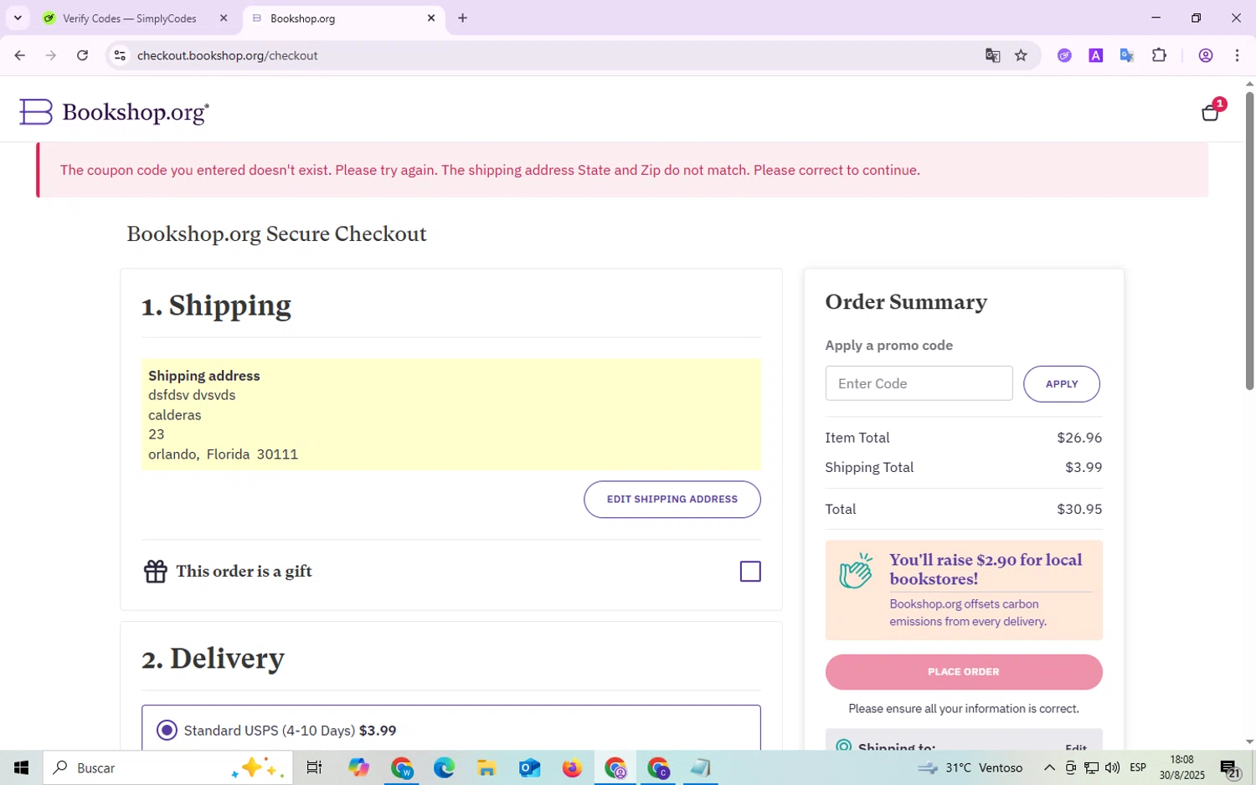Open the Google Translate extension icon
This screenshot has height=785, width=1256.
click(1127, 55)
